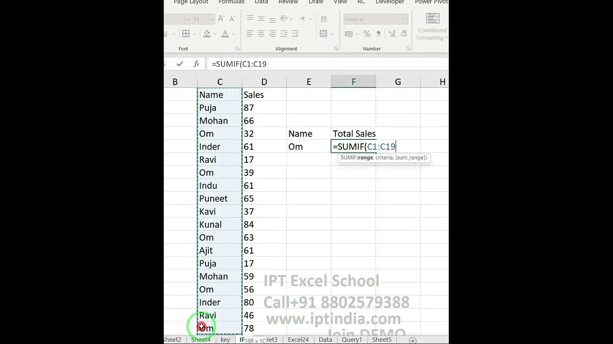Click the Fill Color paint bucket
613x344 pixels.
(x=207, y=33)
